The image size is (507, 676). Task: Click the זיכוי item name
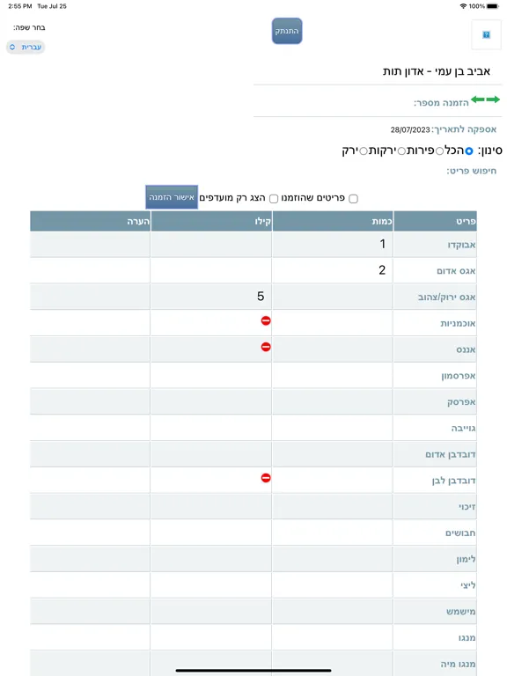point(467,507)
